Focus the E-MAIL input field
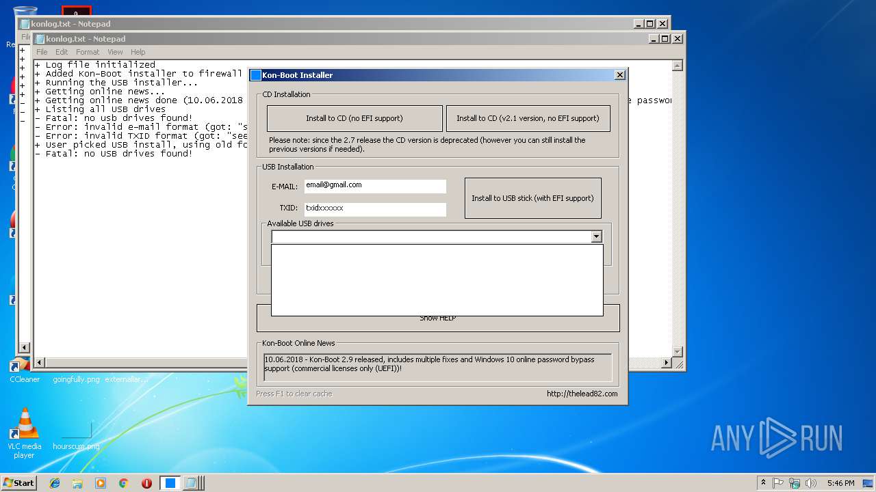The image size is (876, 492). [x=375, y=186]
